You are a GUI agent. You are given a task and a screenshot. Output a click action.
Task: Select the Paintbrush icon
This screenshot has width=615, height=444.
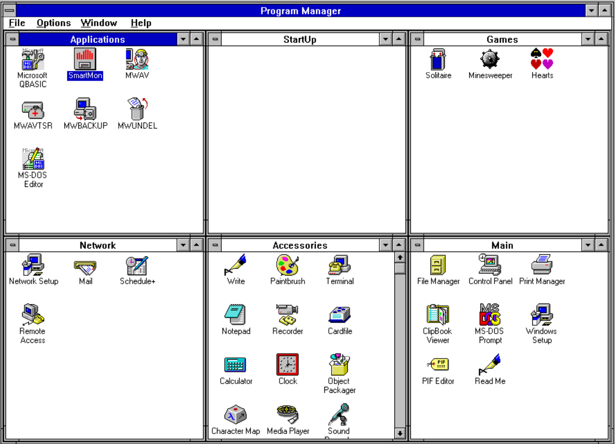pyautogui.click(x=287, y=265)
